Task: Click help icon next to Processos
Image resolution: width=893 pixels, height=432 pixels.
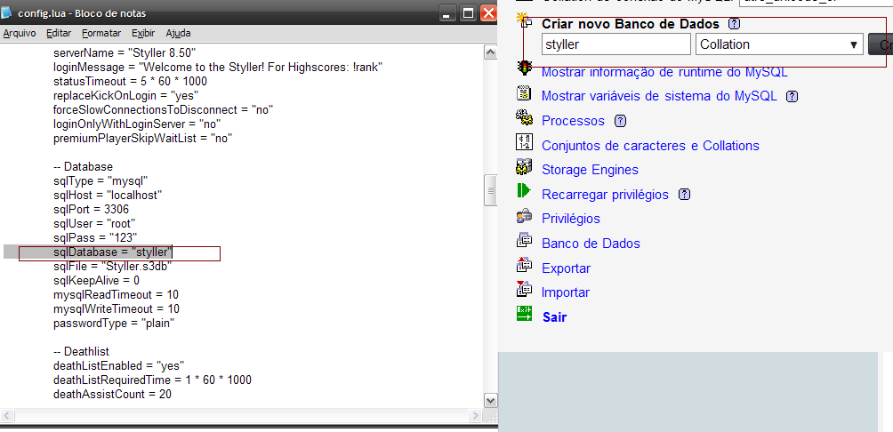Action: [620, 121]
